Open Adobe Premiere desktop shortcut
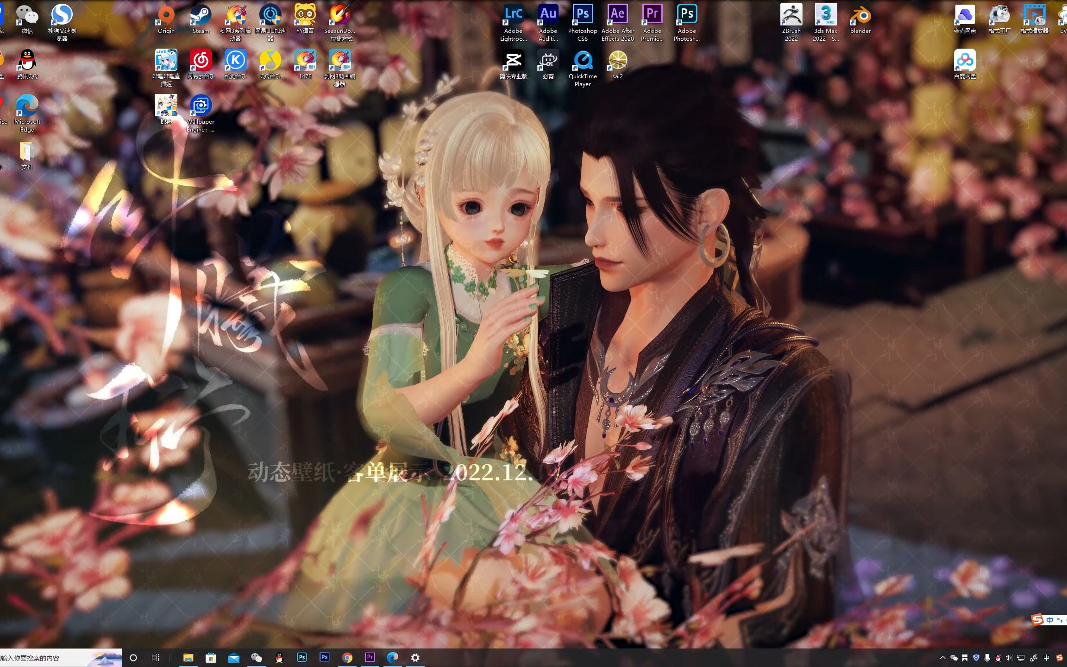Viewport: 1067px width, 667px height. point(652,23)
